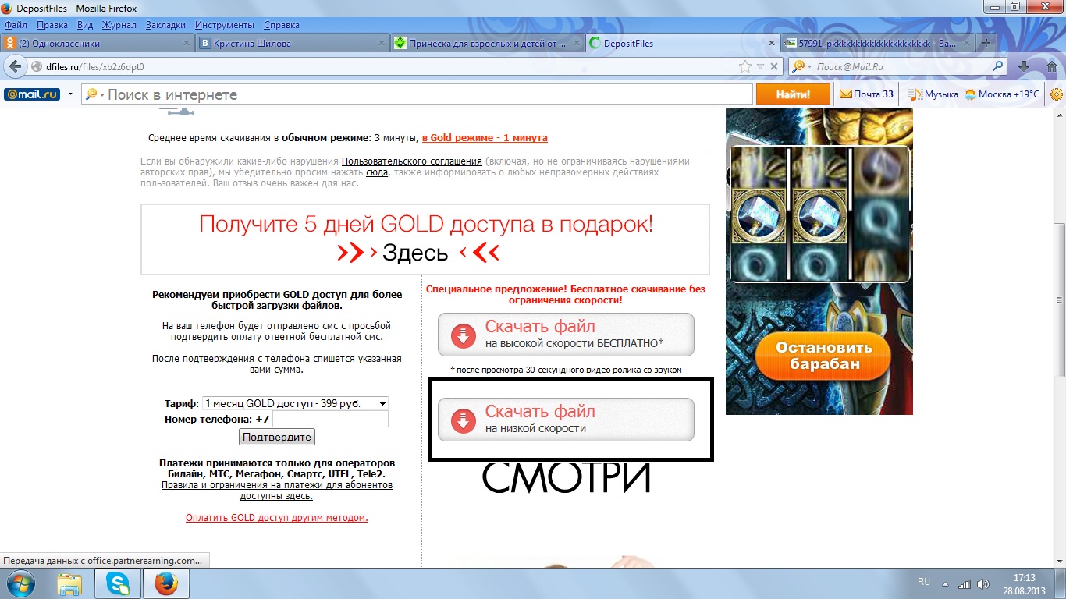
Task: Click the Поиск в интернете search field
Action: click(x=418, y=94)
